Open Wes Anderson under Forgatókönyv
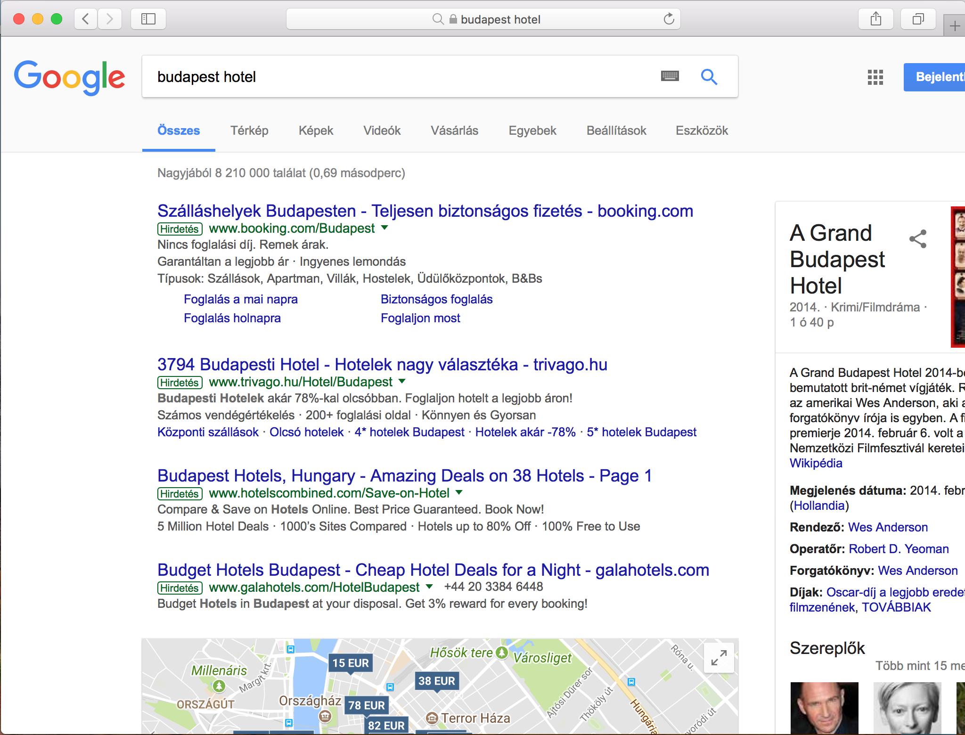 [918, 571]
